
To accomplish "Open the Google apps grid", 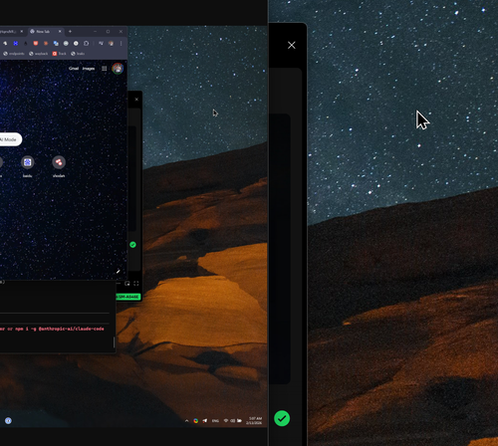I will [x=104, y=69].
